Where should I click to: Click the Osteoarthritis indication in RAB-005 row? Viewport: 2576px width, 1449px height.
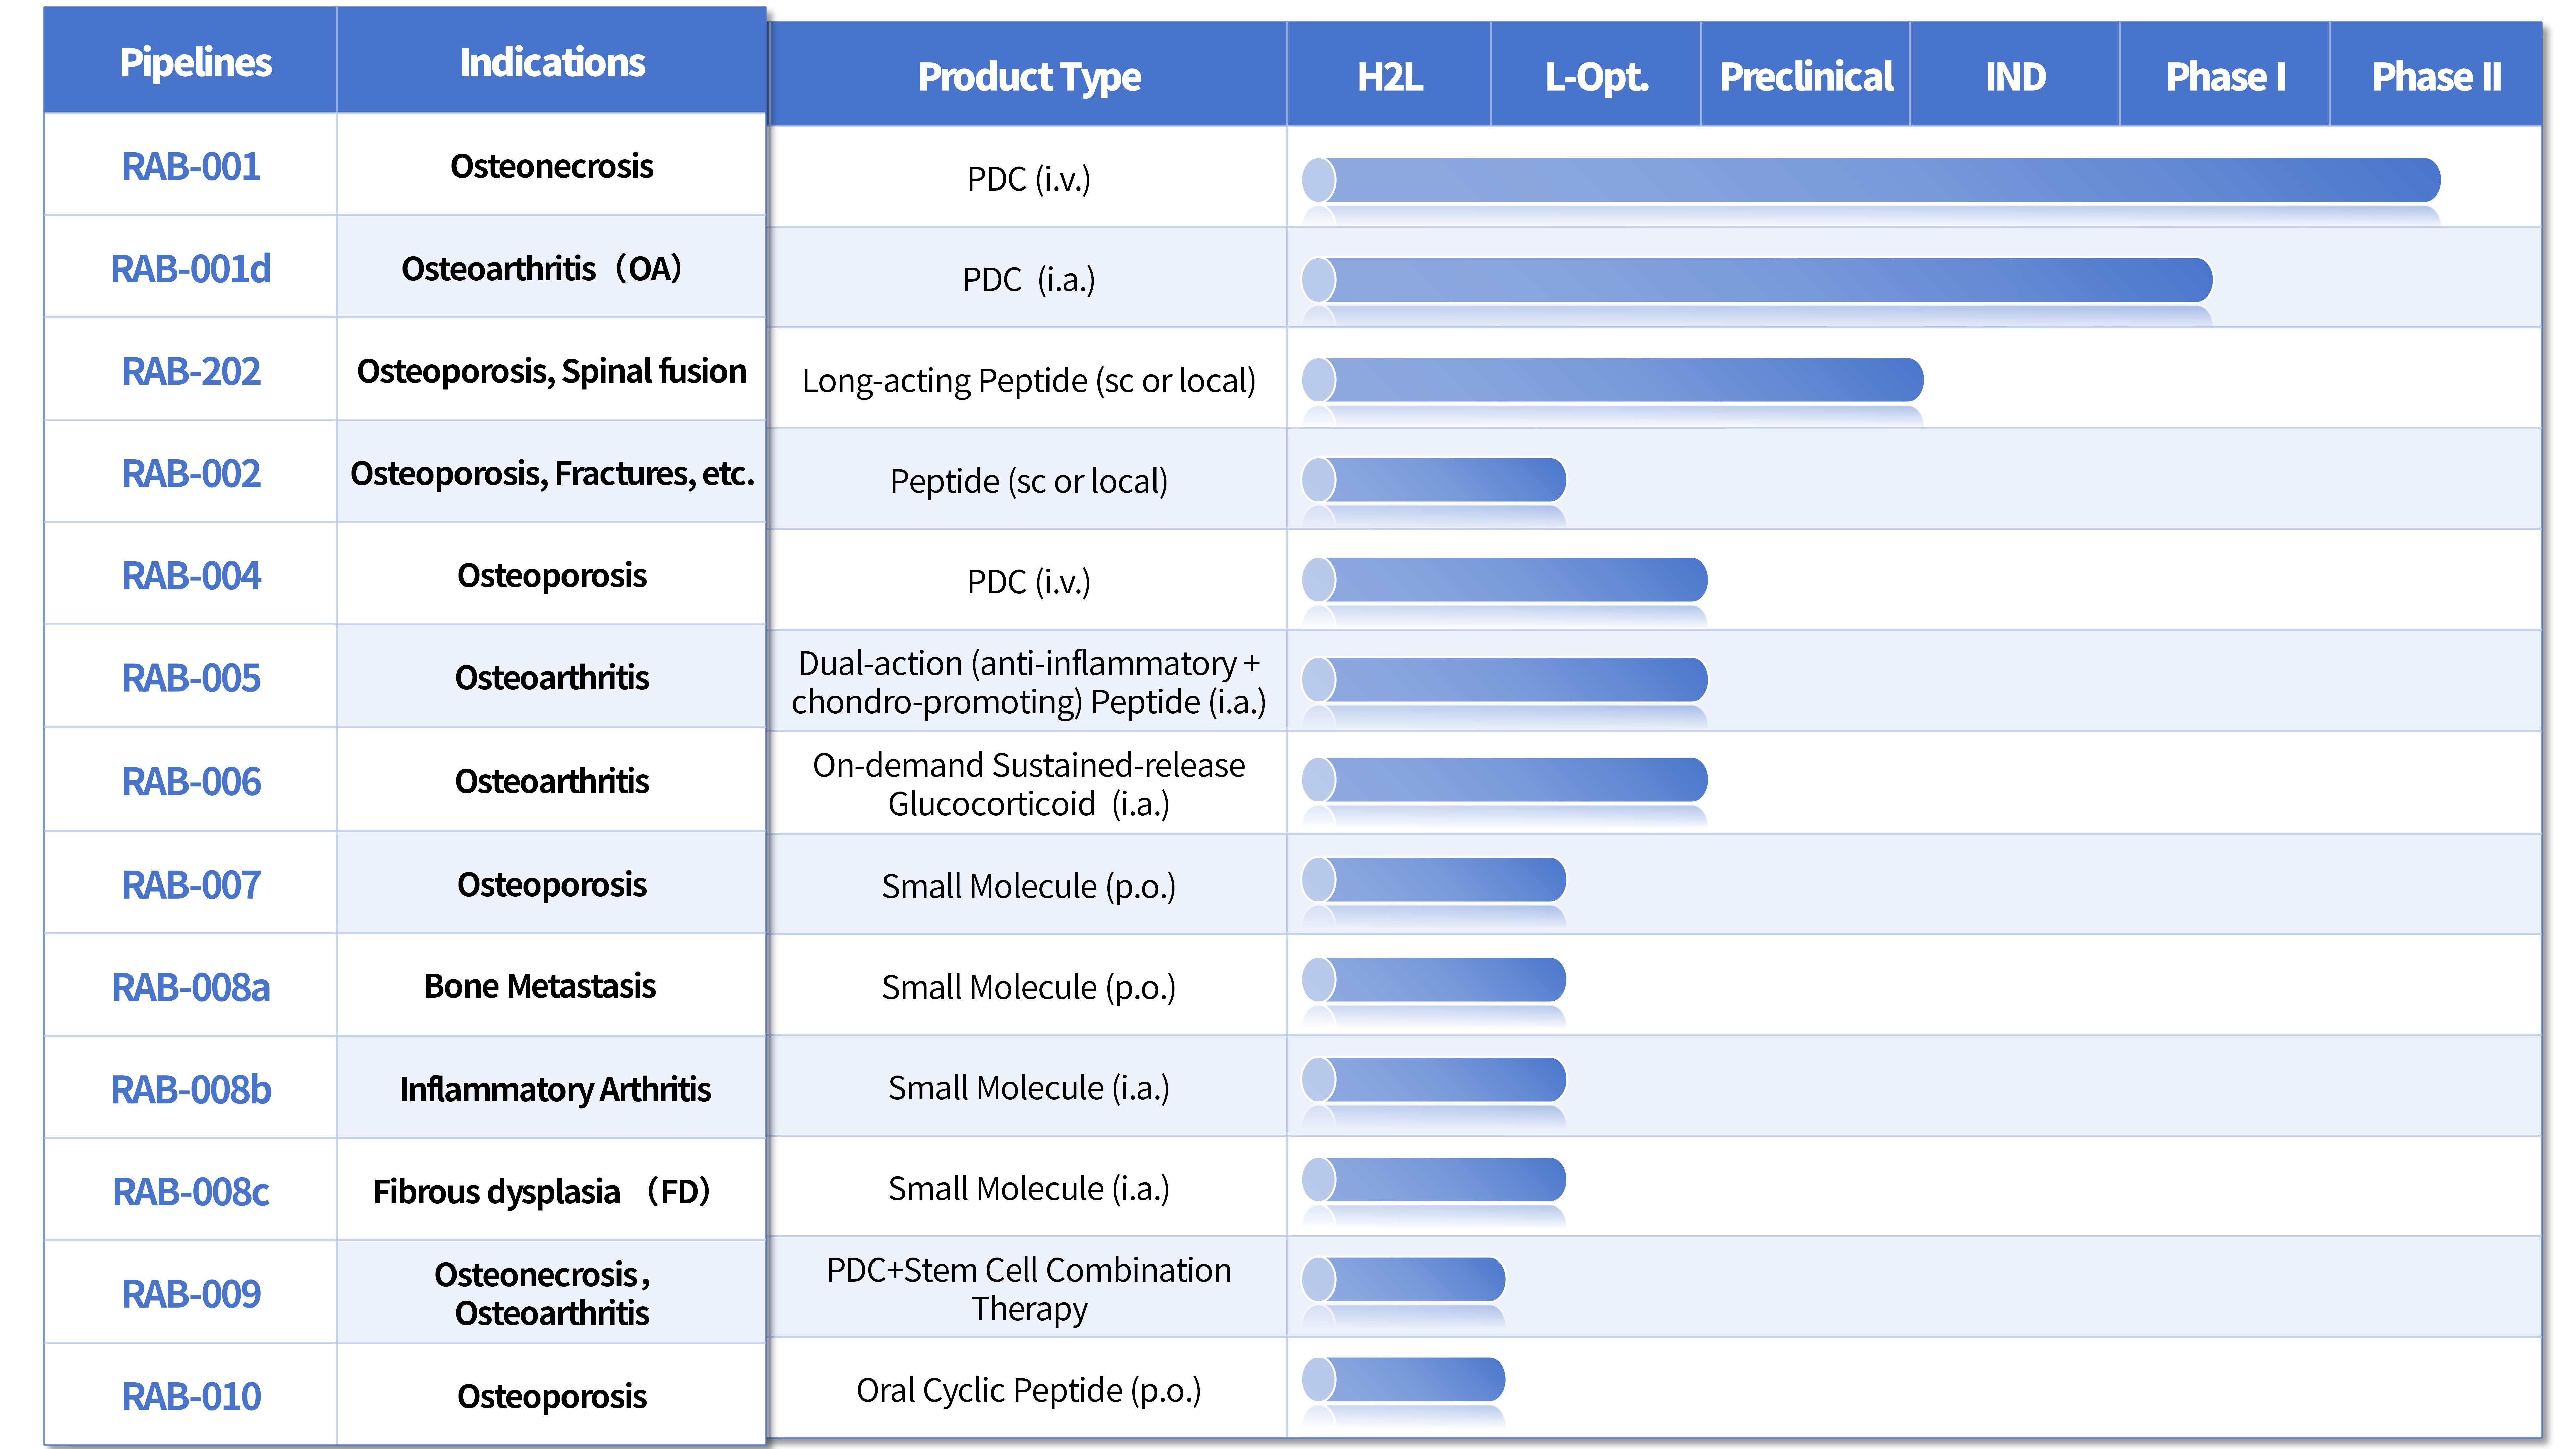[x=552, y=678]
